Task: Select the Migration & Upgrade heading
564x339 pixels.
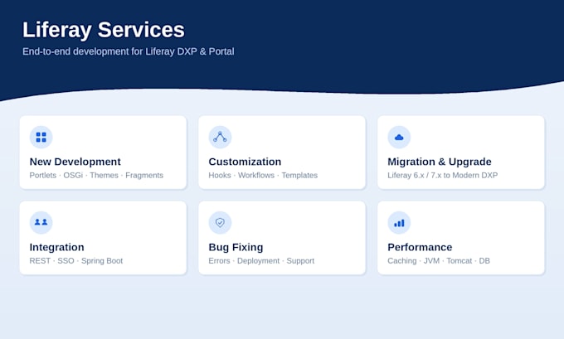Action: (440, 162)
